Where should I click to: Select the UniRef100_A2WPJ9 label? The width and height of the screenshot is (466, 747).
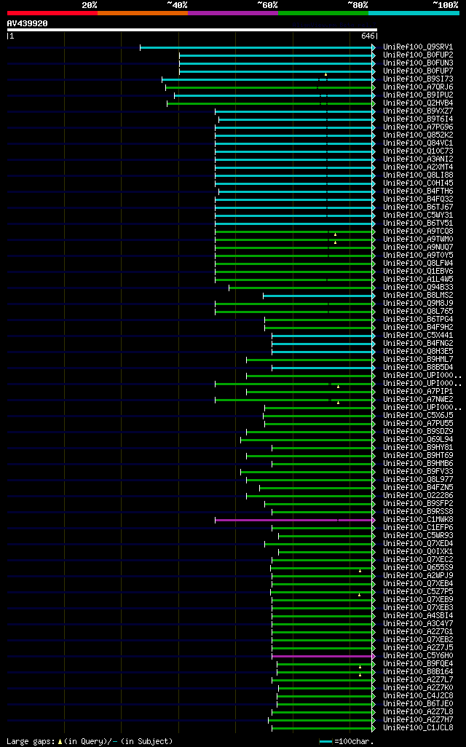[418, 576]
